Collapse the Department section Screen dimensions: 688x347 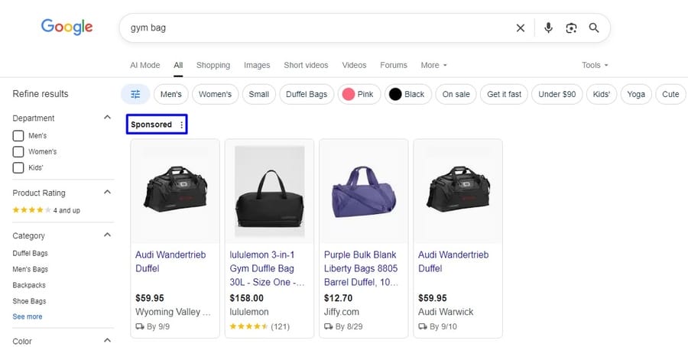[x=107, y=117]
